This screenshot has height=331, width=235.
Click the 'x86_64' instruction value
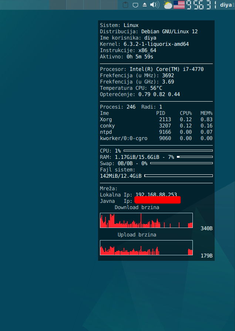coord(147,51)
